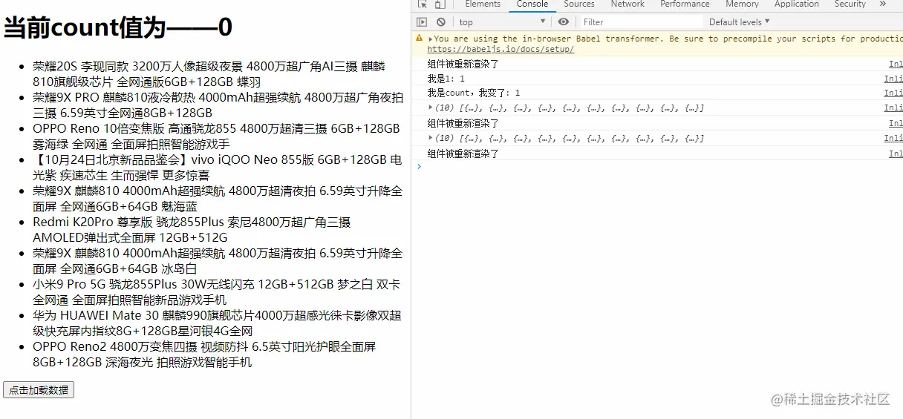Click the 荣耀20S 李现同款 list item
This screenshot has height=419, width=903.
[218, 73]
